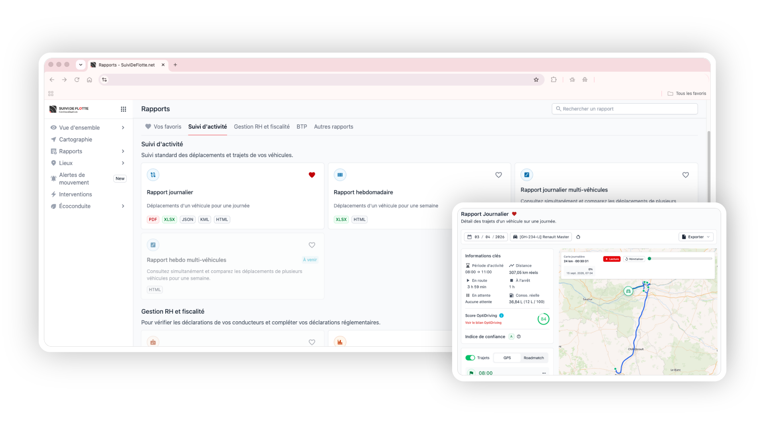Image resolution: width=765 pixels, height=430 pixels.
Task: Open the browser extensions puzzle icon
Action: point(553,80)
